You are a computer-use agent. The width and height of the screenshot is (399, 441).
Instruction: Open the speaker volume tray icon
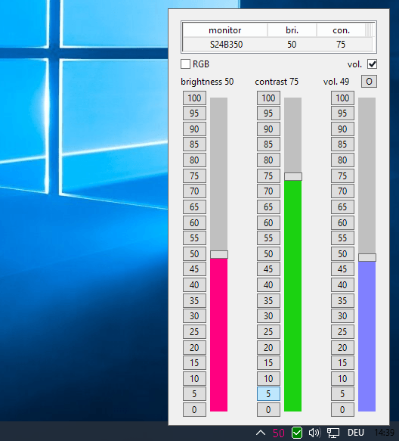click(314, 433)
